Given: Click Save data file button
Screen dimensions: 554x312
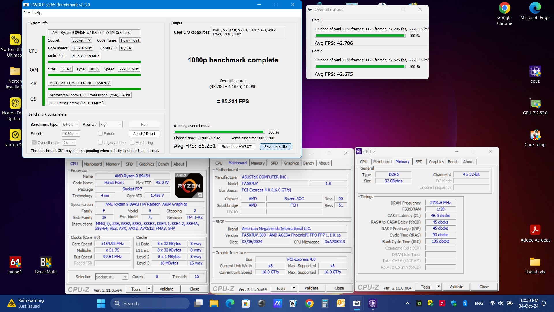Looking at the screenshot, I should point(276,146).
